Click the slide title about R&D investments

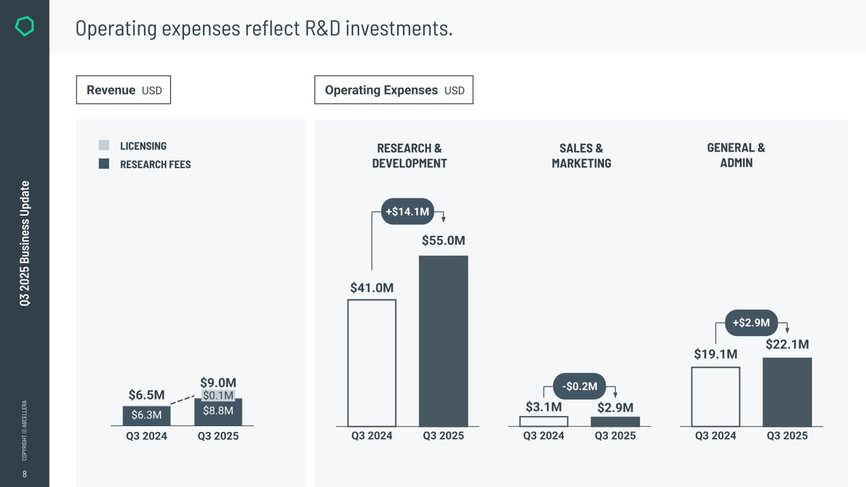pyautogui.click(x=264, y=29)
